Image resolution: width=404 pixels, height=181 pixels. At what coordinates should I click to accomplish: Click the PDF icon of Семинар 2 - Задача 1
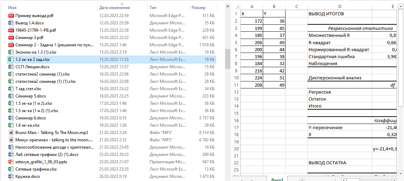pos(11,45)
